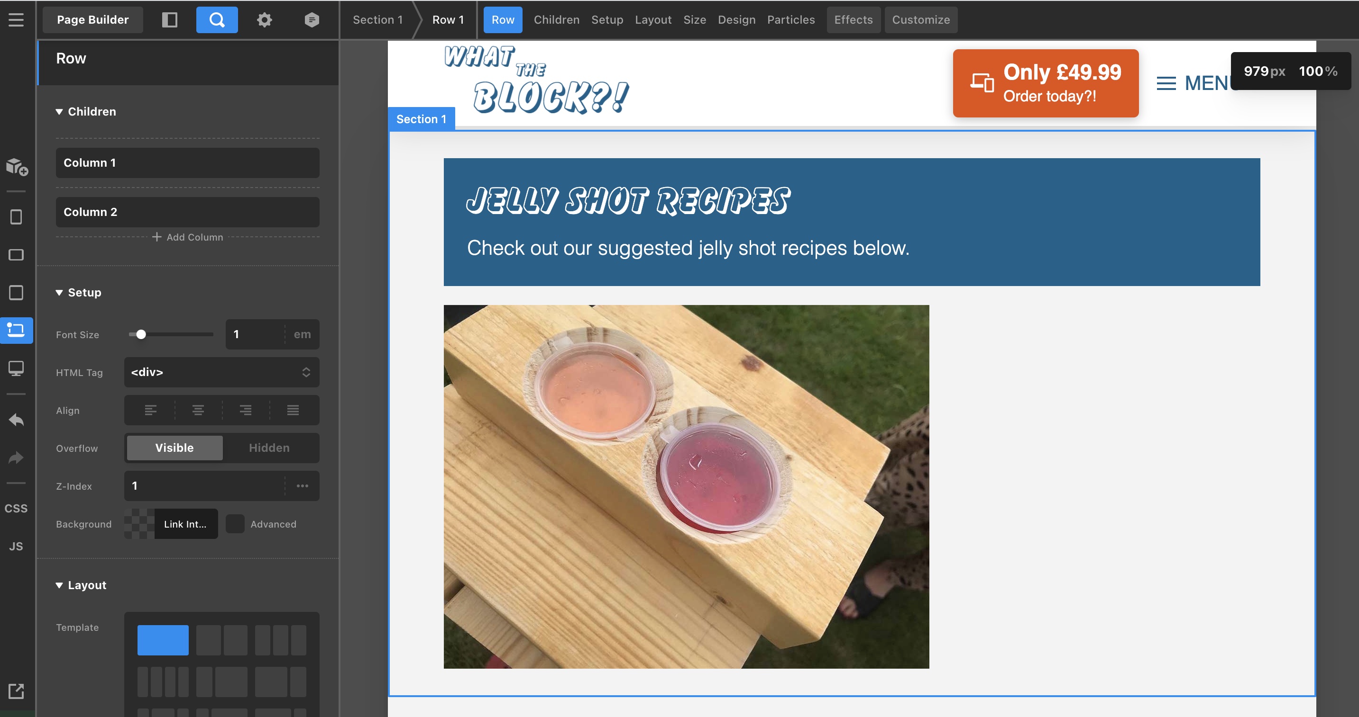Open the CSS editor

[16, 508]
